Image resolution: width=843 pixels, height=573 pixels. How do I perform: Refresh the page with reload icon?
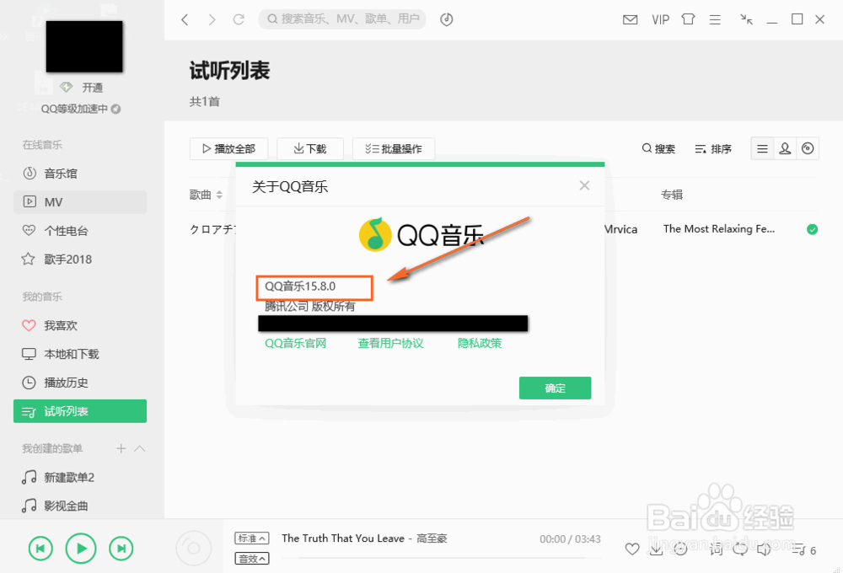[239, 19]
